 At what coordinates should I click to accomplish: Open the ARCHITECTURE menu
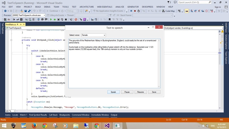[87, 7]
